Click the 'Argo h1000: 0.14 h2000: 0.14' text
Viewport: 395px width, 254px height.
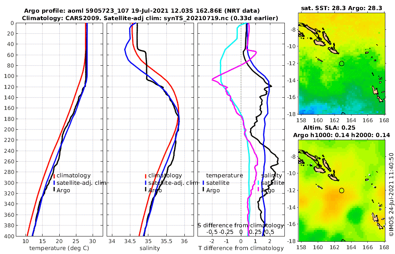(x=341, y=135)
